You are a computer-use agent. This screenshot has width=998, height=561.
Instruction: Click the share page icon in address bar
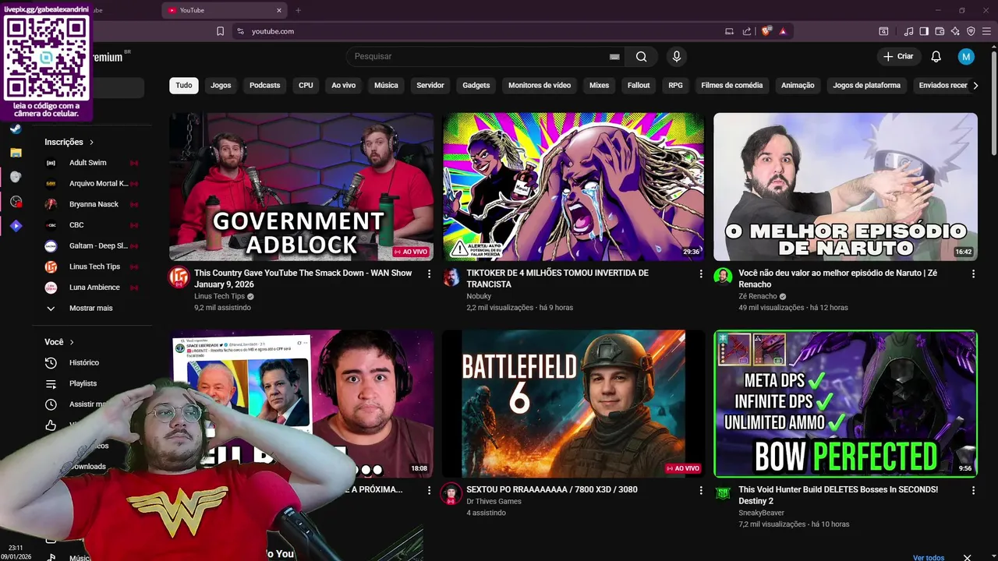[747, 31]
